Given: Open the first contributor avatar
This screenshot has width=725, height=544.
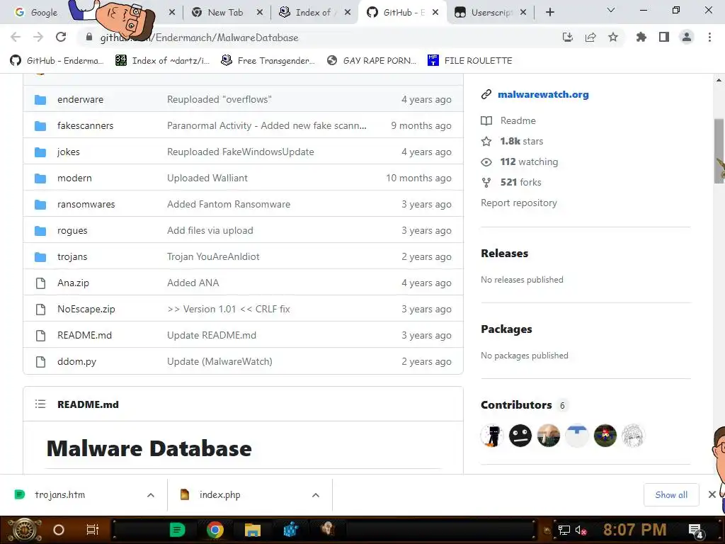Looking at the screenshot, I should click(x=492, y=436).
